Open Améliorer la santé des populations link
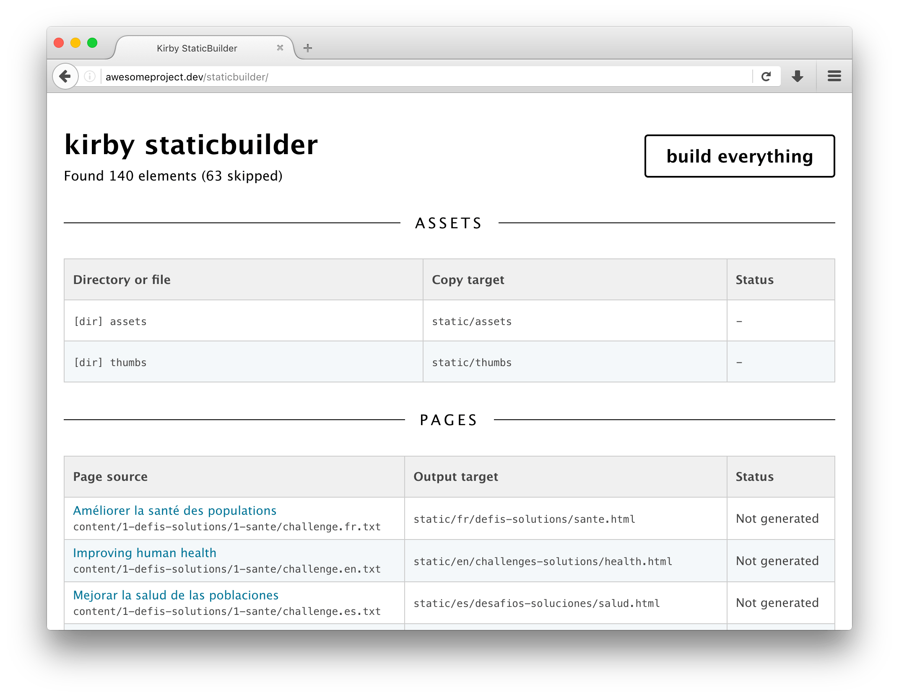 pyautogui.click(x=174, y=510)
